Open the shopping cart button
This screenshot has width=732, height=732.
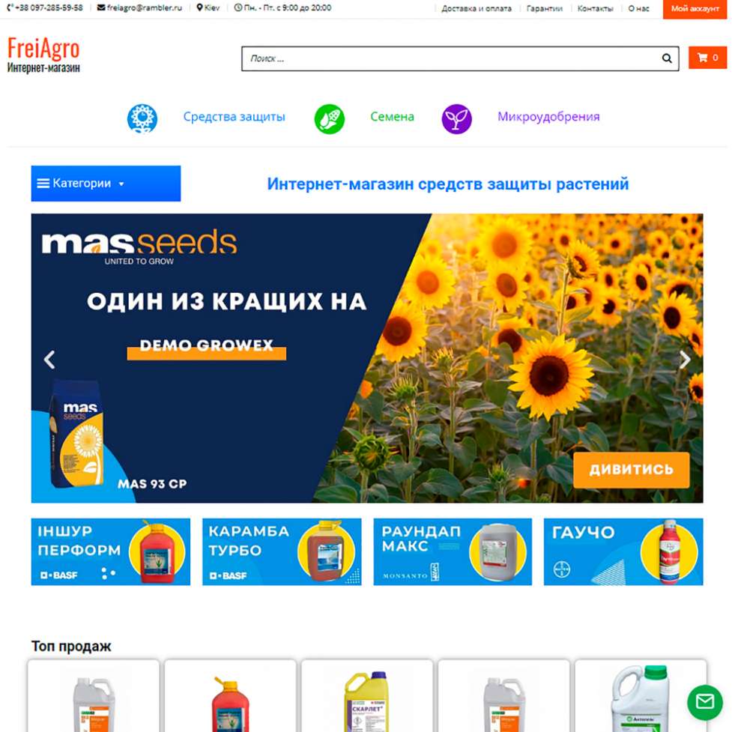[707, 58]
